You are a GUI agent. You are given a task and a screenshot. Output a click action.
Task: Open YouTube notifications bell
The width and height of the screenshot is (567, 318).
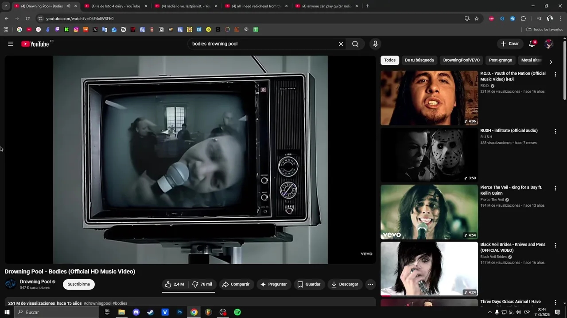click(532, 44)
